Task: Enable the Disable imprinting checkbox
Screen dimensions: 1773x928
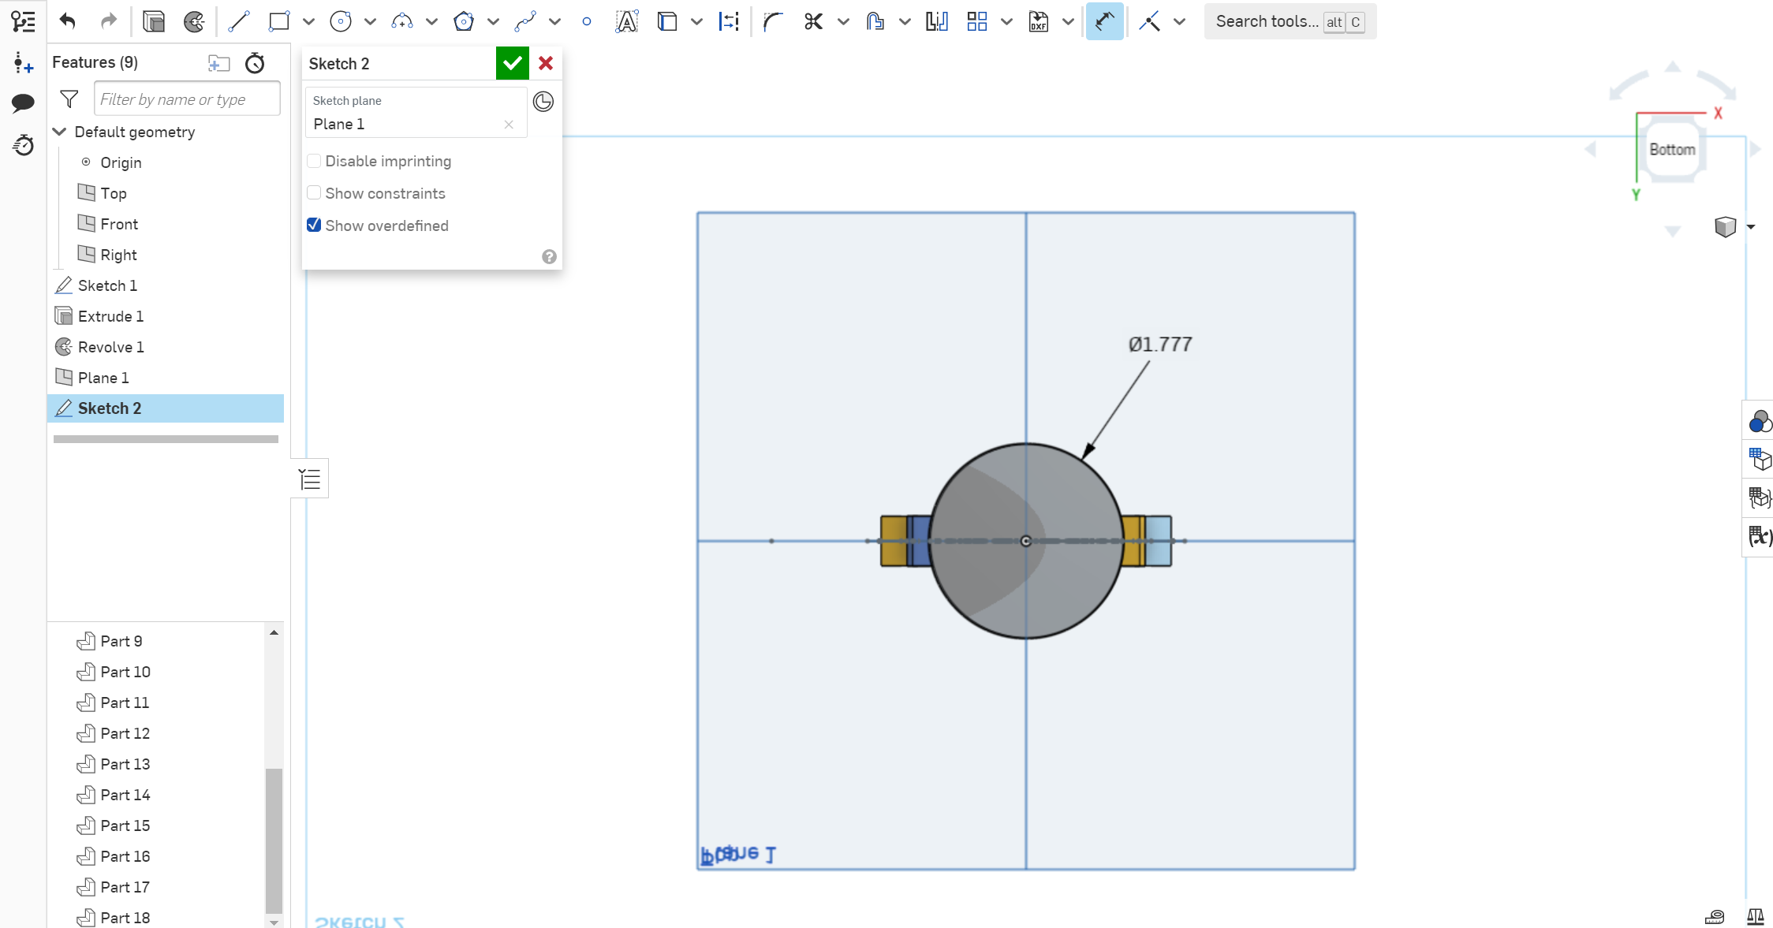Action: (314, 160)
